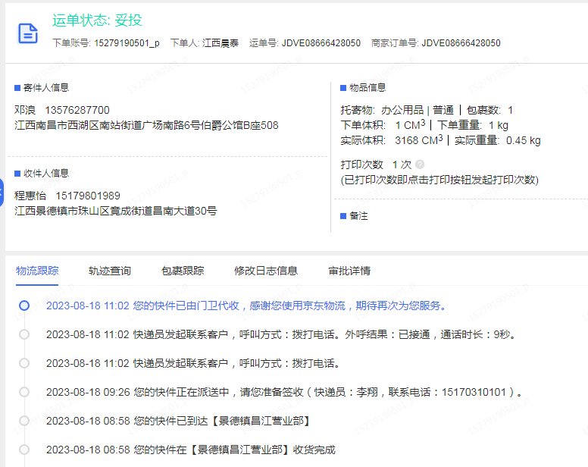The width and height of the screenshot is (588, 467).
Task: Click timeline marker for 正在派送中 entry
Action: 24,392
